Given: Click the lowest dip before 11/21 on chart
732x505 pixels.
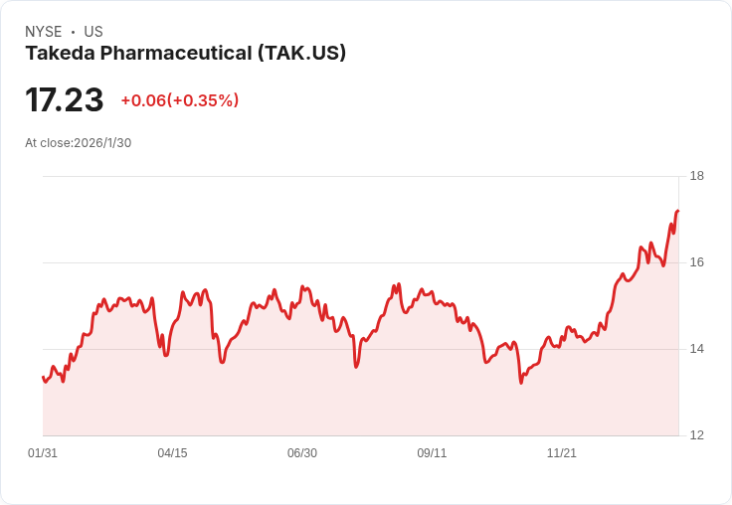Looking at the screenshot, I should pos(521,383).
